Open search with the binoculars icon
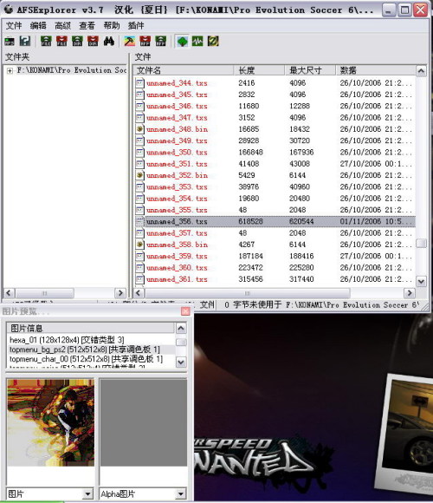Viewport: 433px width, 503px height. pos(109,41)
